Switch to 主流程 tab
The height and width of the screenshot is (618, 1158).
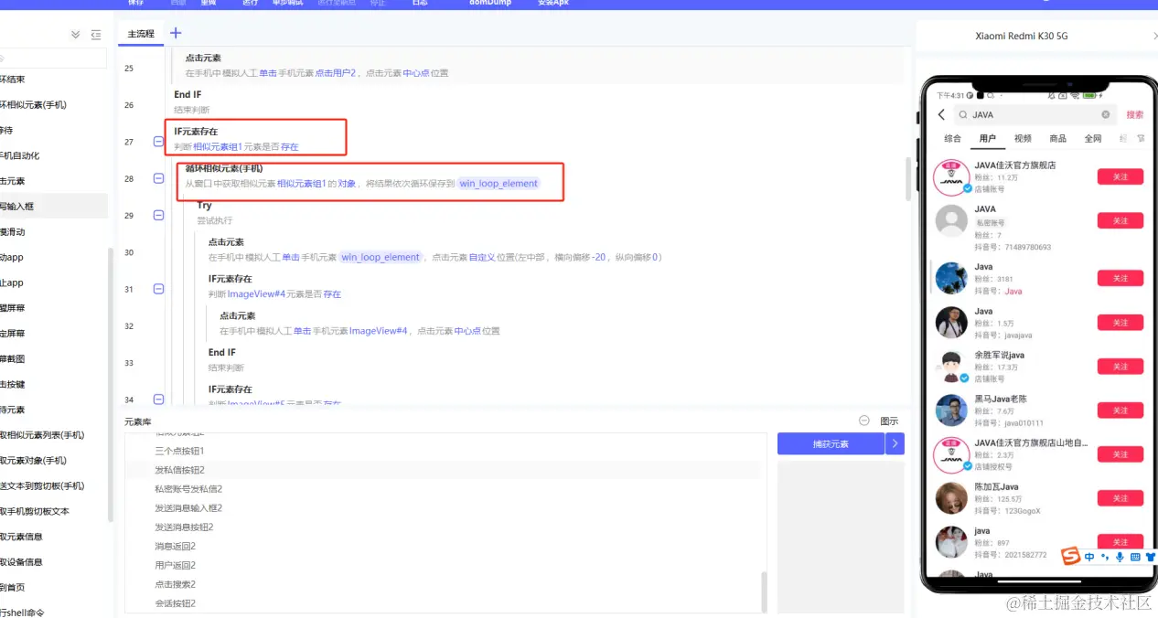[x=141, y=34]
